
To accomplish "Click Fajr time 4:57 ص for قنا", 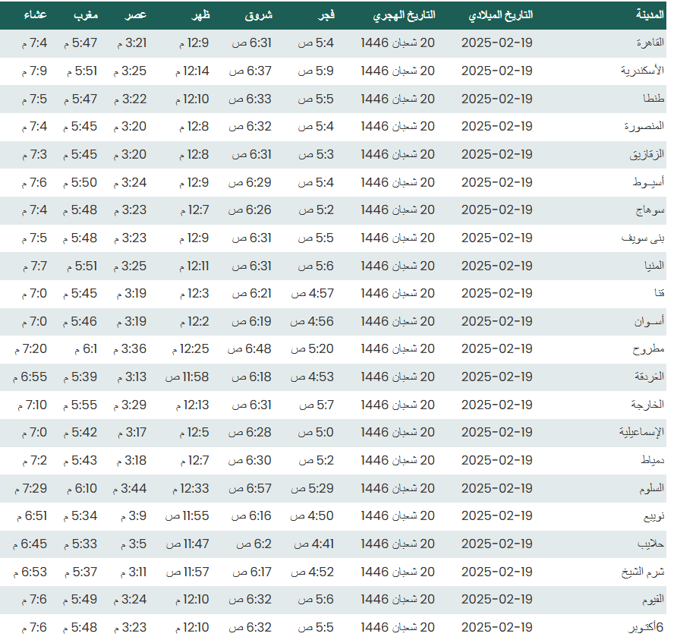I will 313,294.
